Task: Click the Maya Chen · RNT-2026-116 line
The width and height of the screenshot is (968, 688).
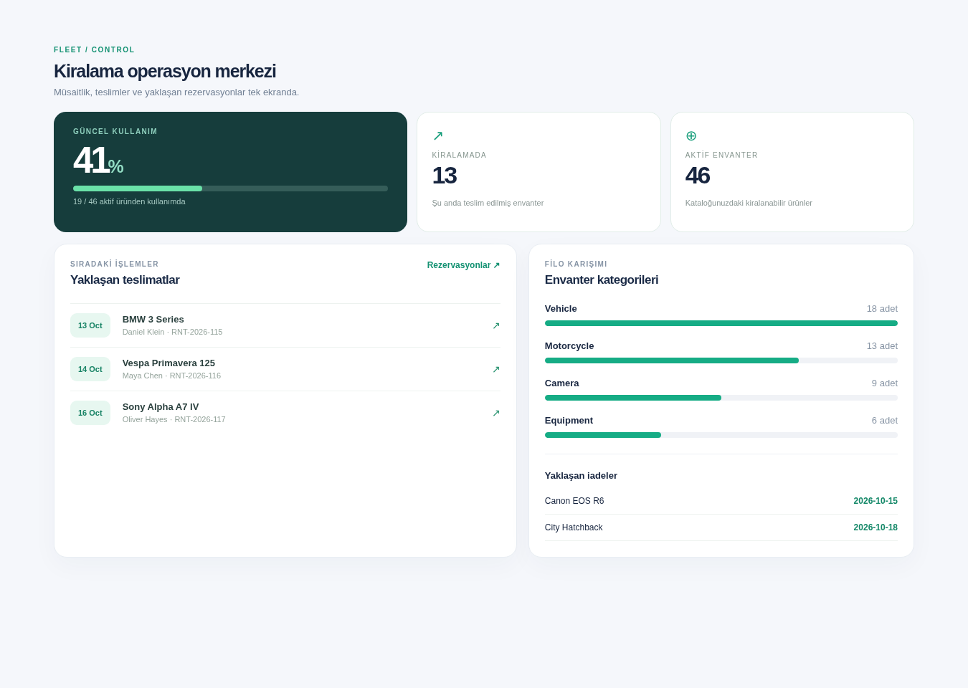Action: (x=172, y=376)
